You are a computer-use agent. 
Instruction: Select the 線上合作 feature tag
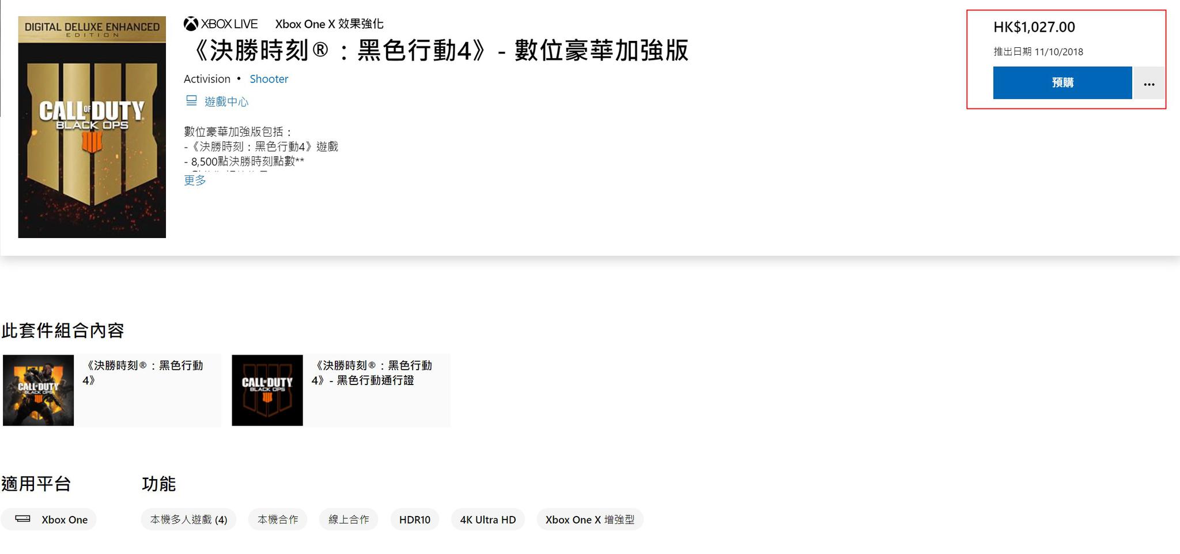(349, 519)
